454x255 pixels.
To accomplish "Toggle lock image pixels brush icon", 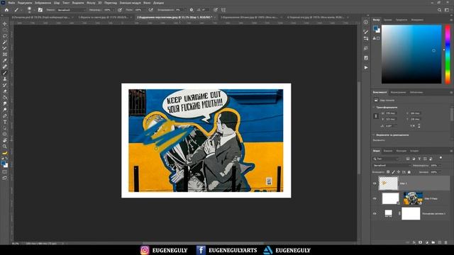I will pyautogui.click(x=393, y=172).
